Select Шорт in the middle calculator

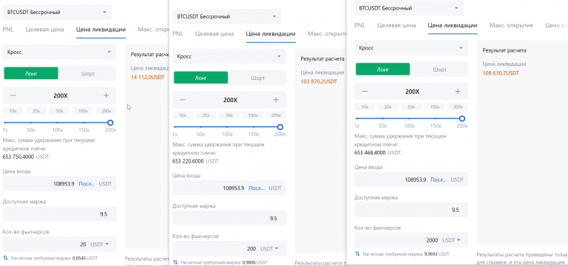(x=257, y=78)
